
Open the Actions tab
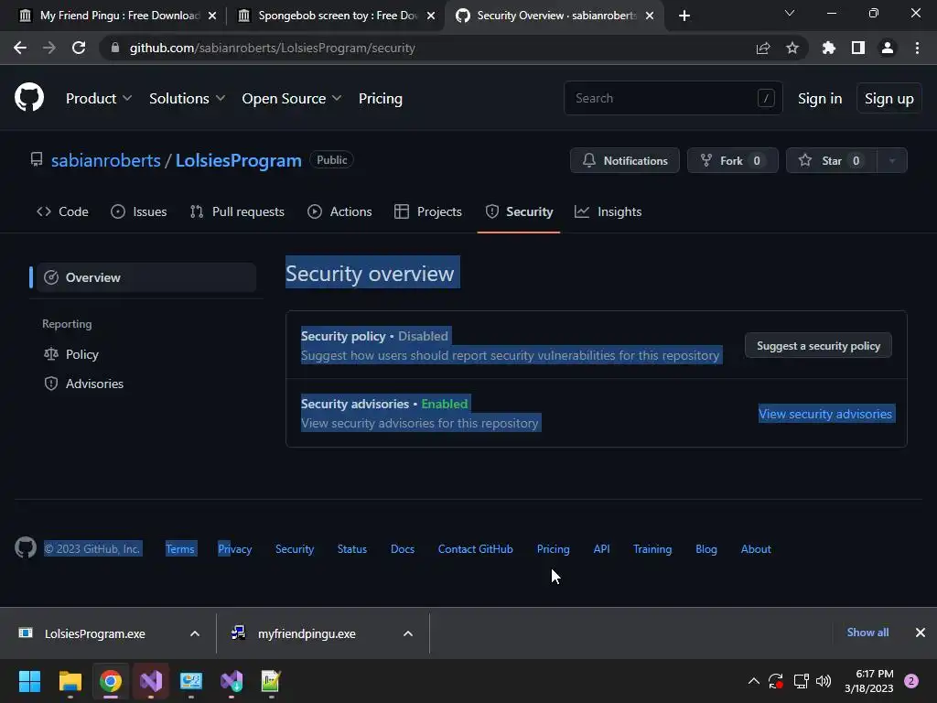339,211
